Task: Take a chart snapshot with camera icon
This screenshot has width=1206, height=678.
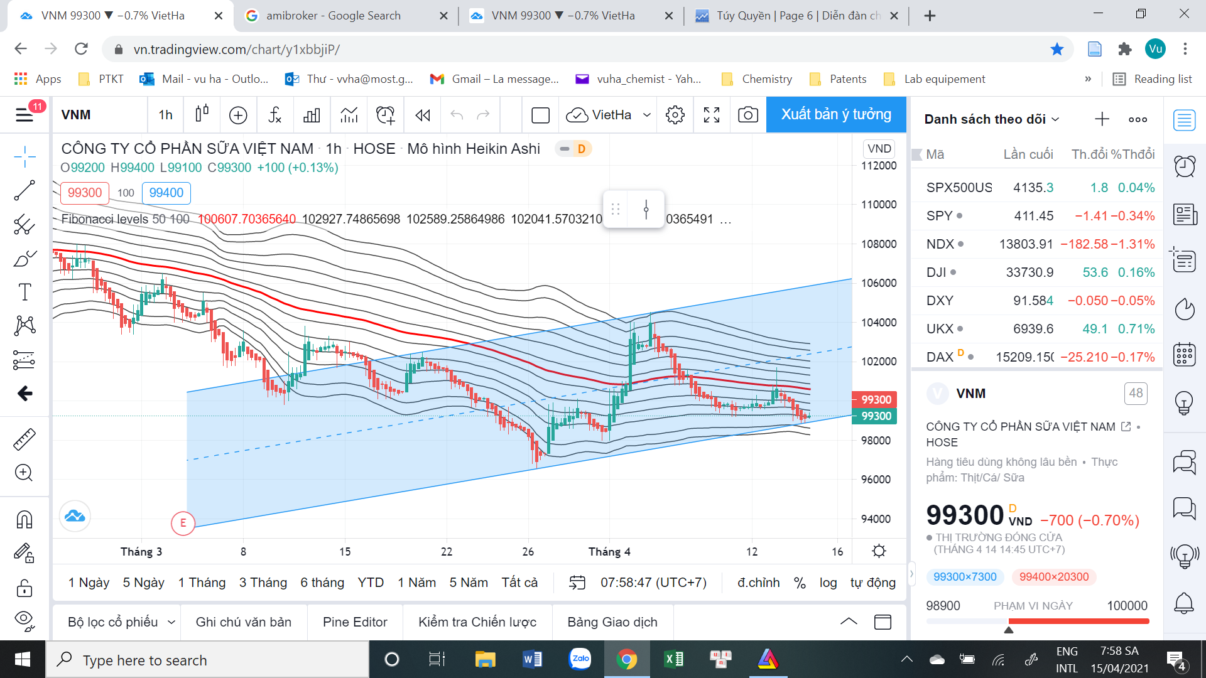Action: 747,114
